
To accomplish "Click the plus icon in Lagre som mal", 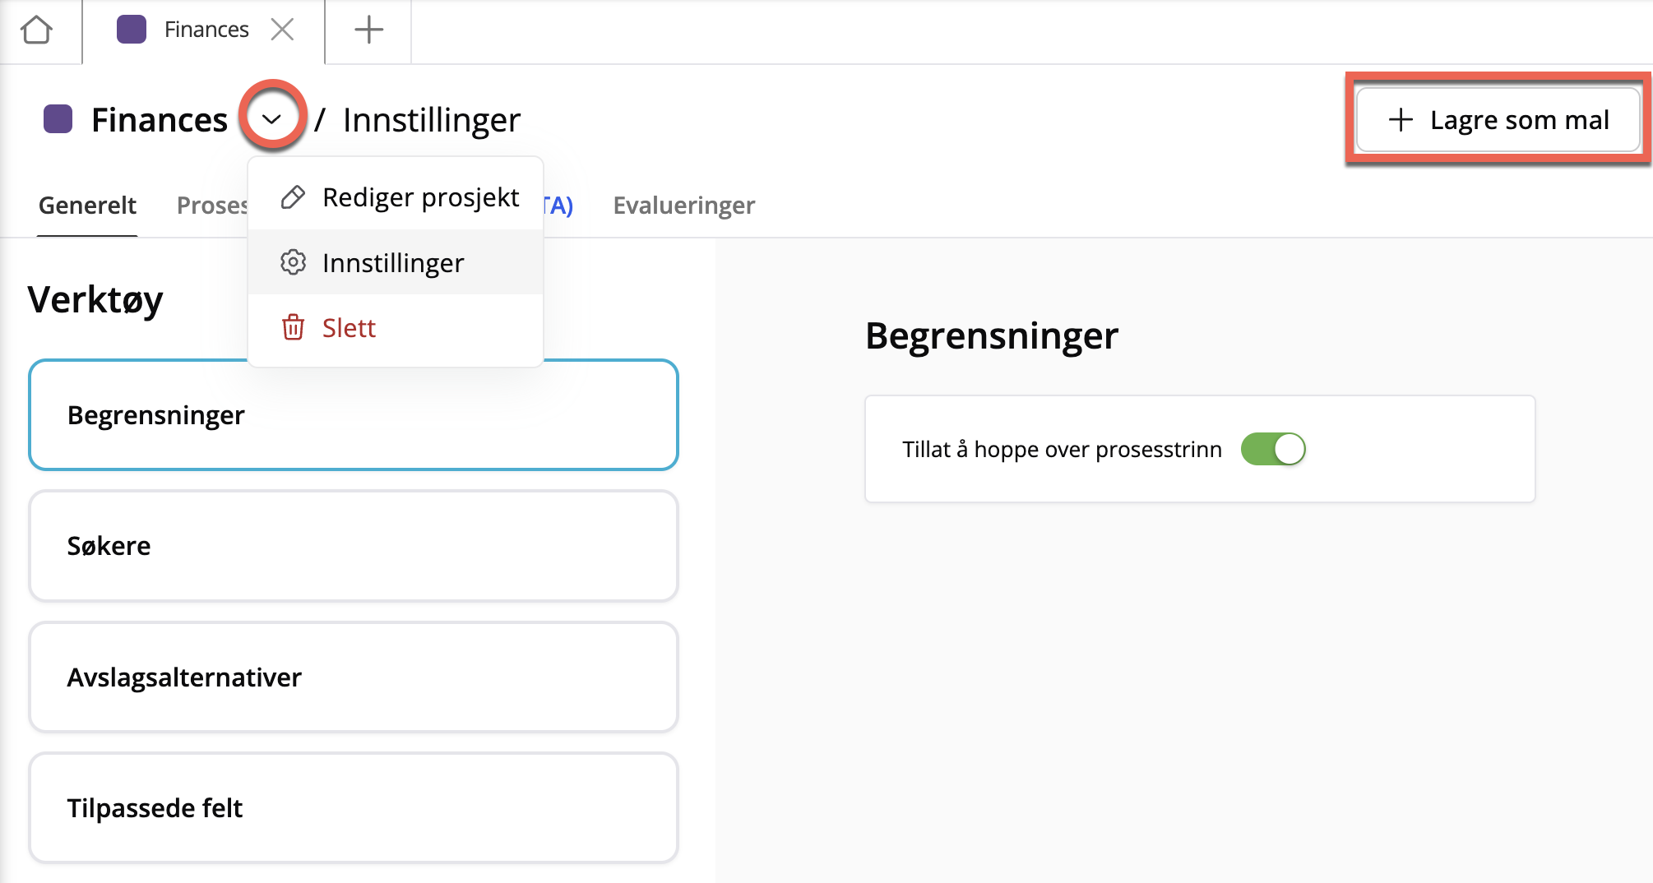I will tap(1401, 120).
